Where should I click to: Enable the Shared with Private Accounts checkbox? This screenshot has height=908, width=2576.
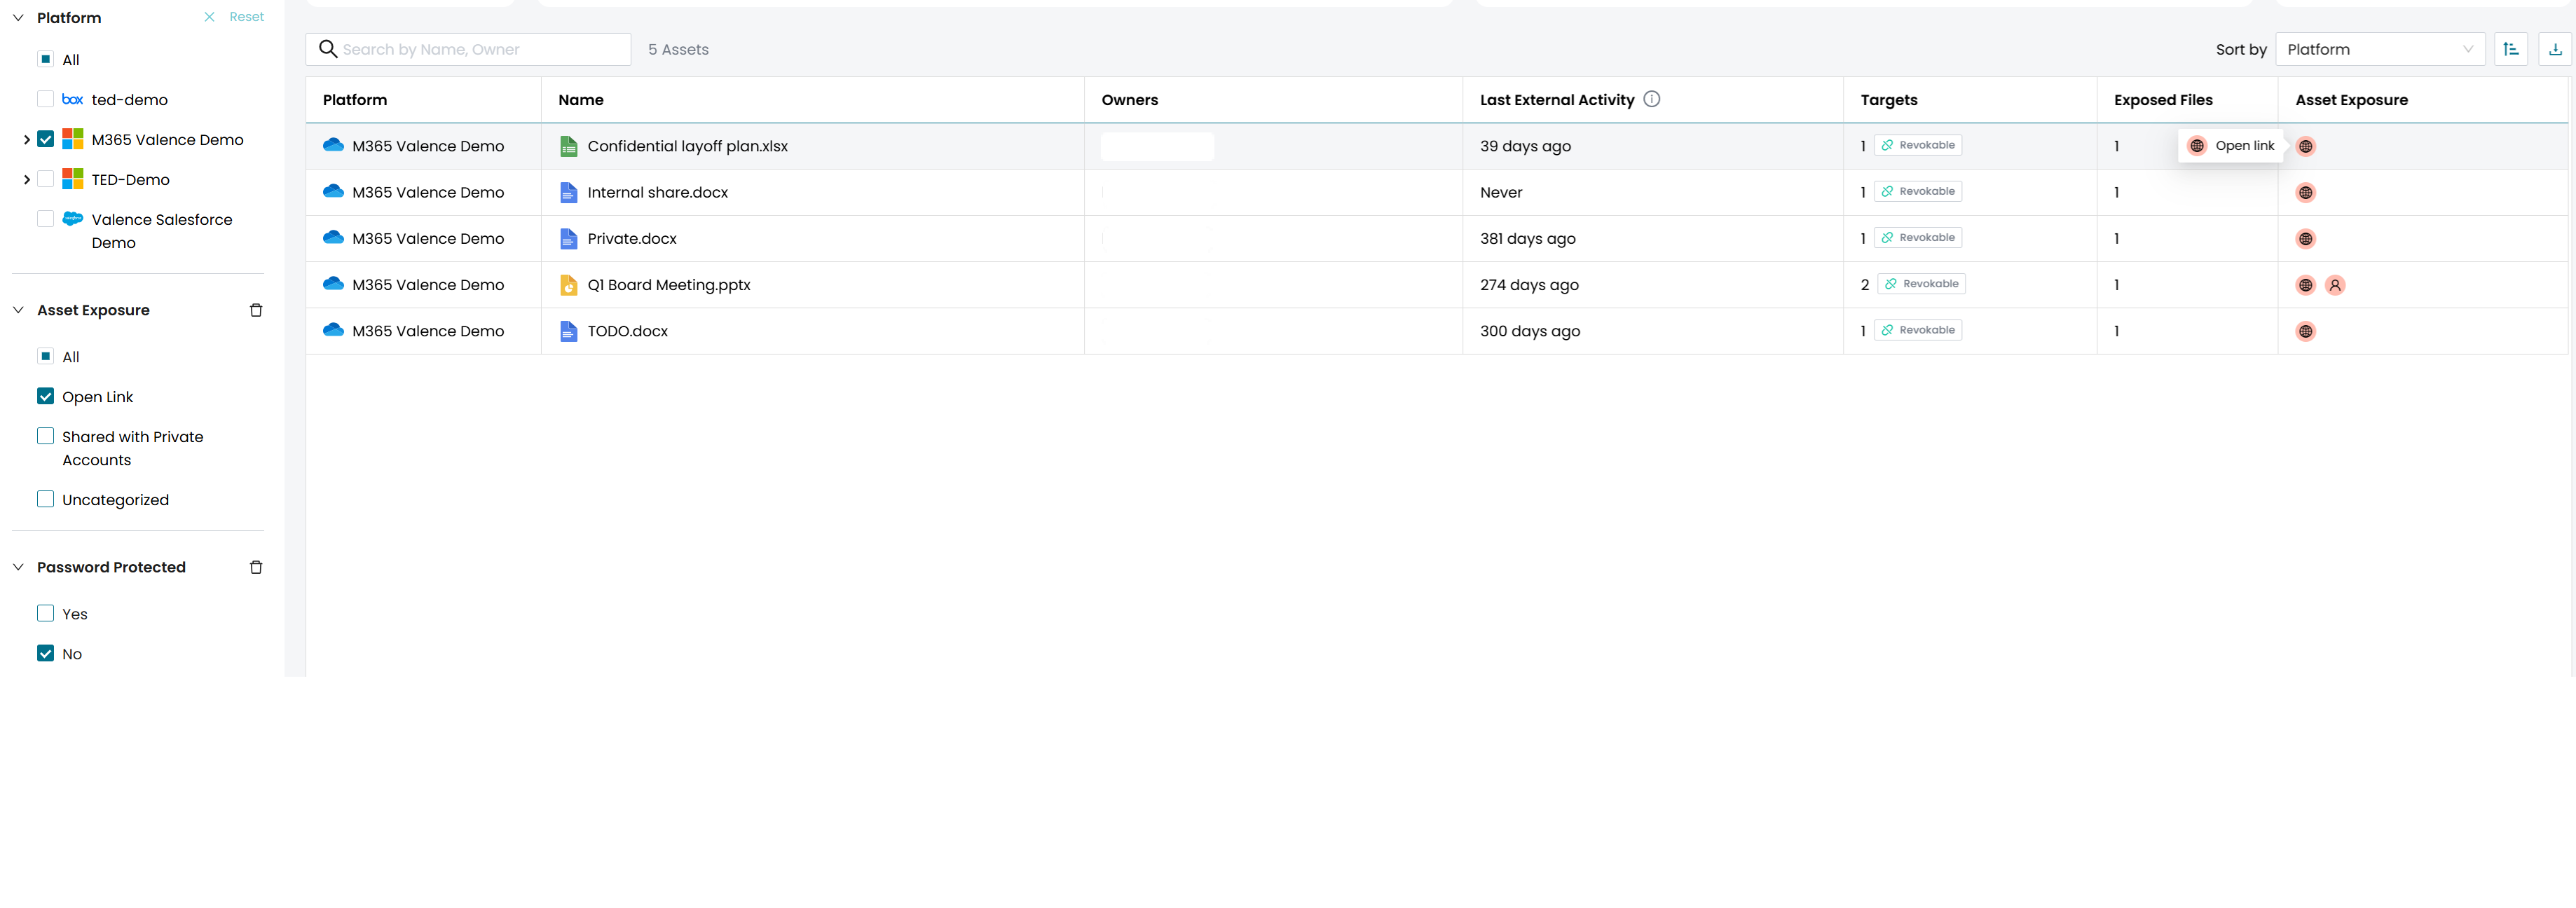[x=45, y=436]
